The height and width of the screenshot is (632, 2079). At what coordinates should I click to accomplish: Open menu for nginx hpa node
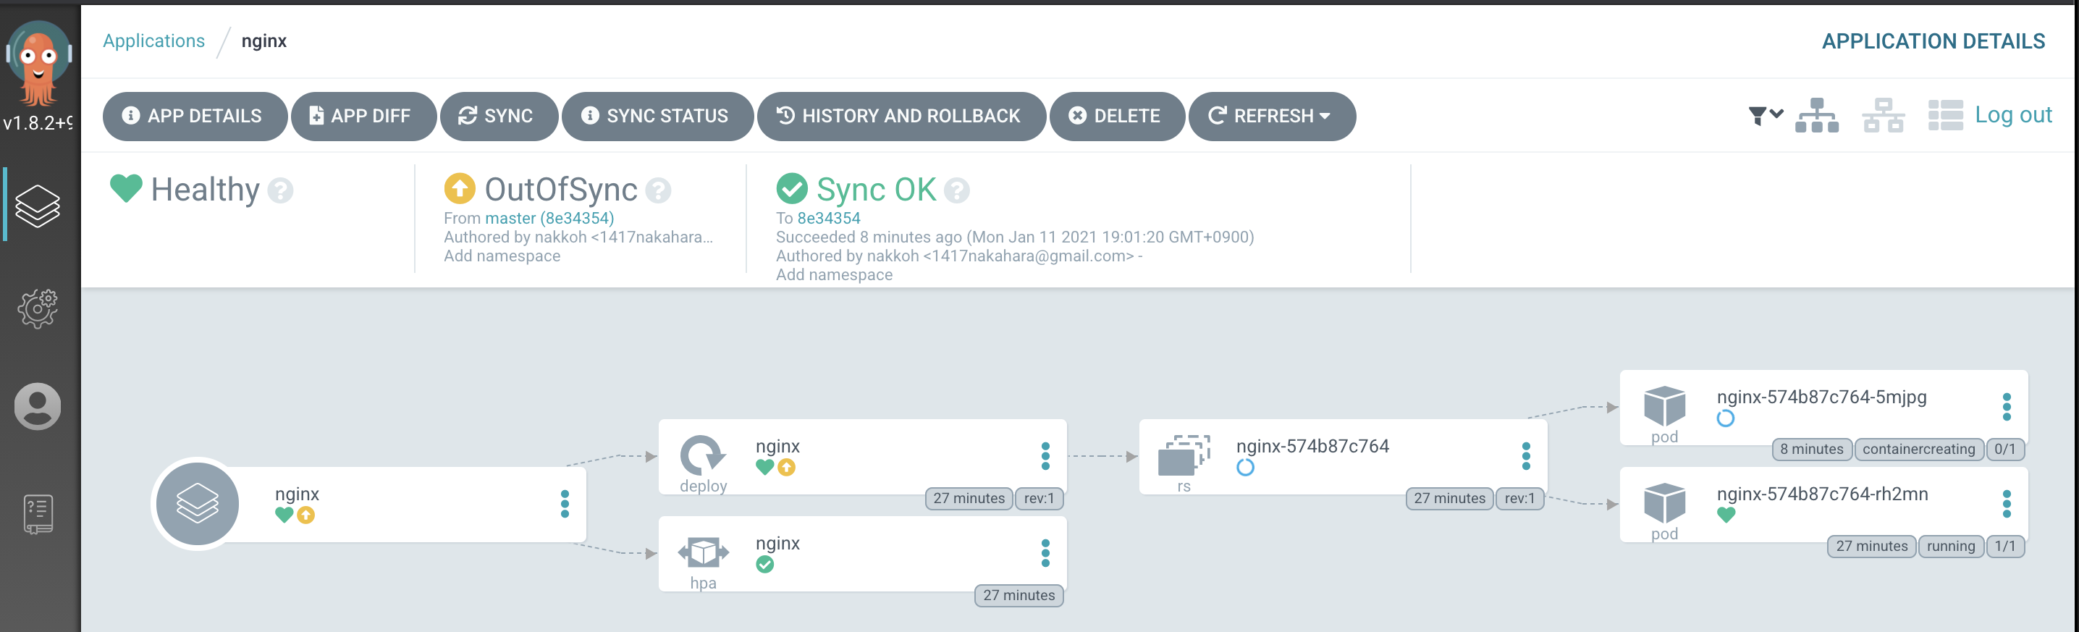pos(1045,553)
